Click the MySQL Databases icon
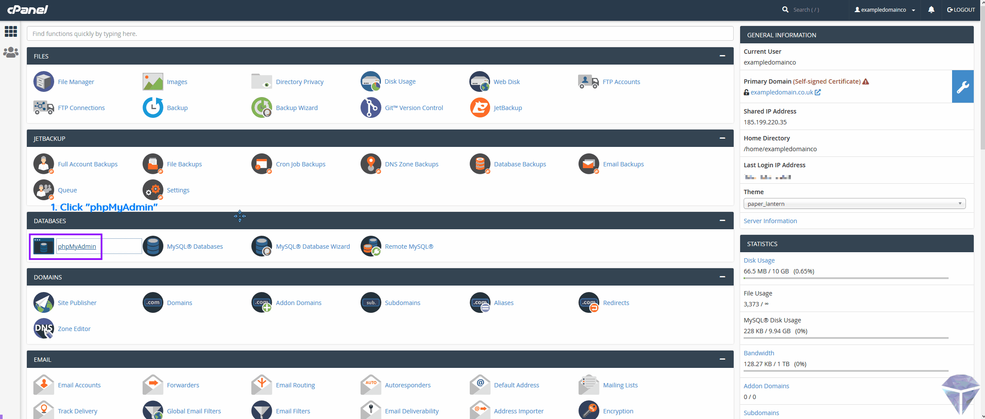Screen dimensions: 985x419 pyautogui.click(x=153, y=246)
